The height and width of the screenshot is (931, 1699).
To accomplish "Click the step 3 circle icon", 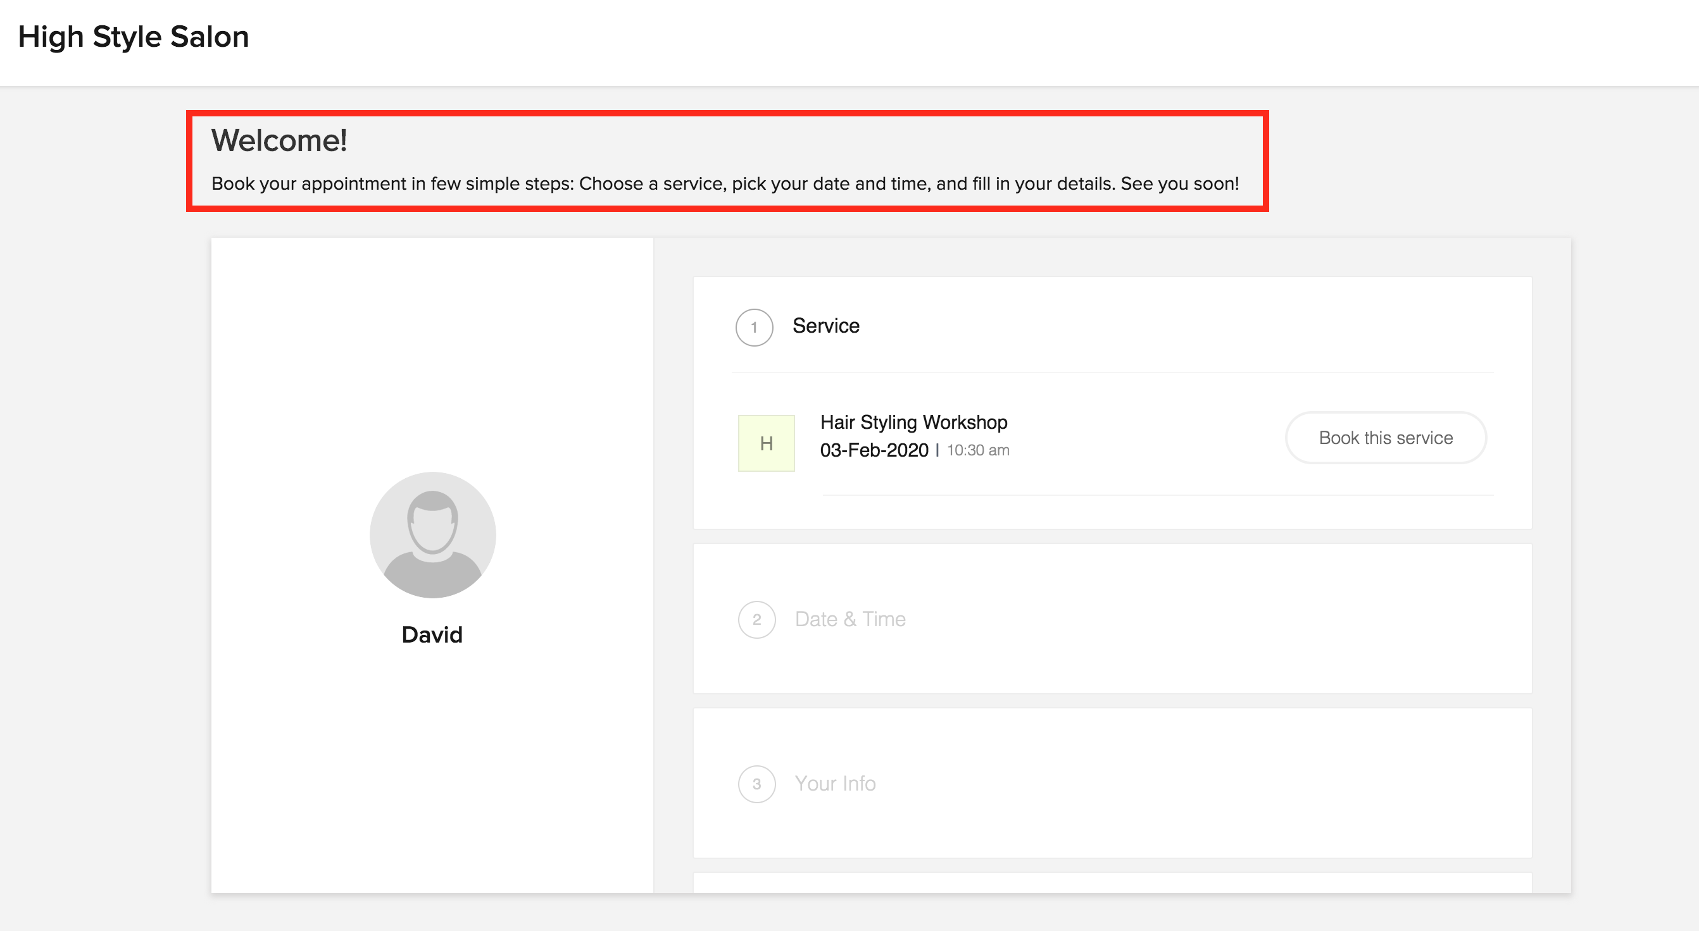I will 756,784.
